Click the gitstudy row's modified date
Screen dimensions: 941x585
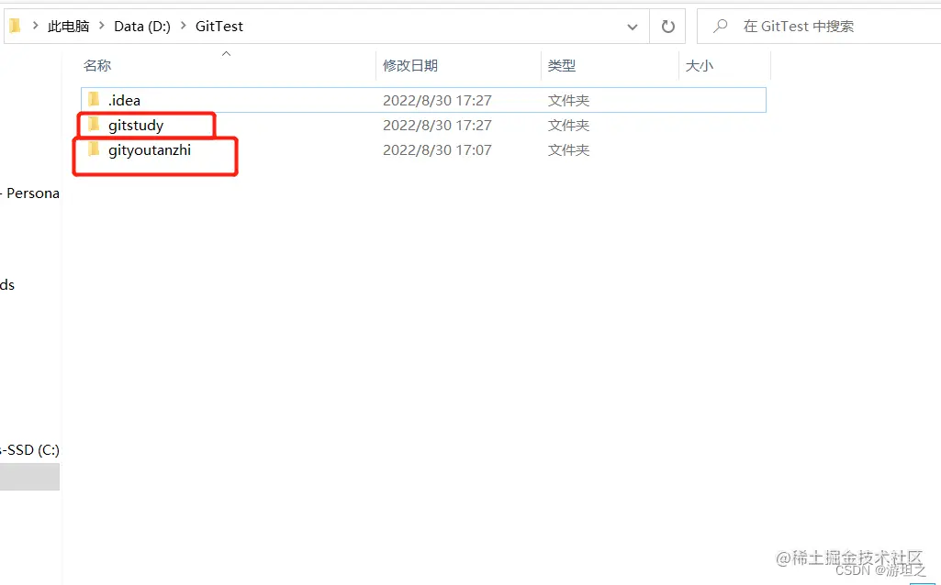click(437, 126)
